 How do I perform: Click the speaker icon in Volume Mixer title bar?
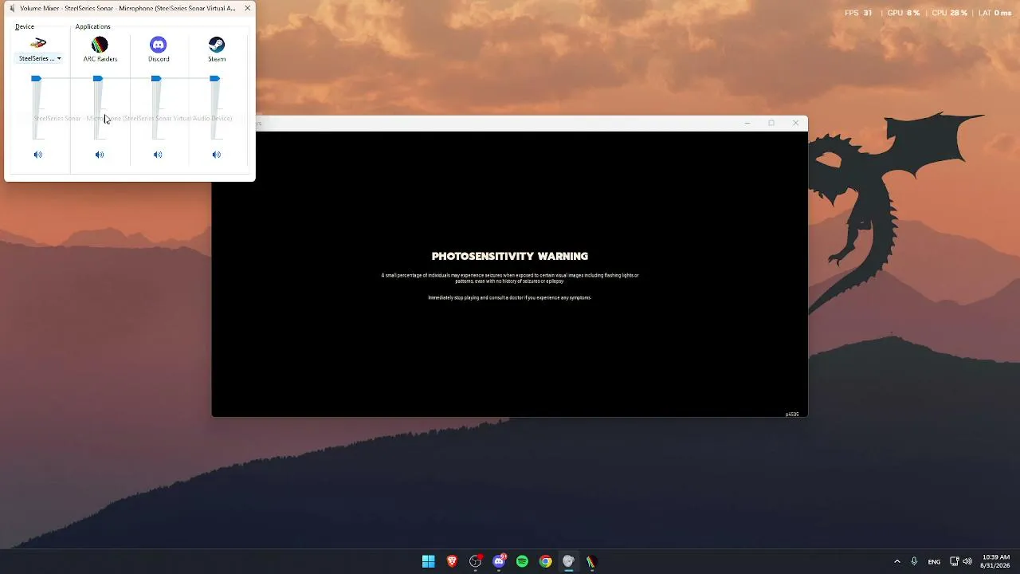click(12, 8)
